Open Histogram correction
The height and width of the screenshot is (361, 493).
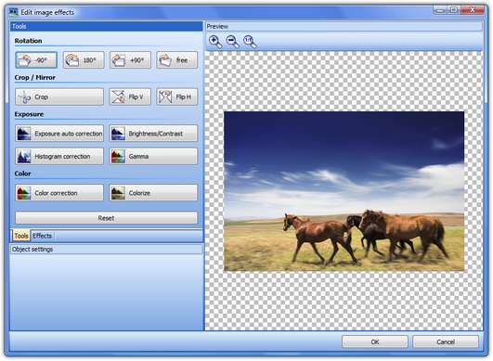pos(59,156)
